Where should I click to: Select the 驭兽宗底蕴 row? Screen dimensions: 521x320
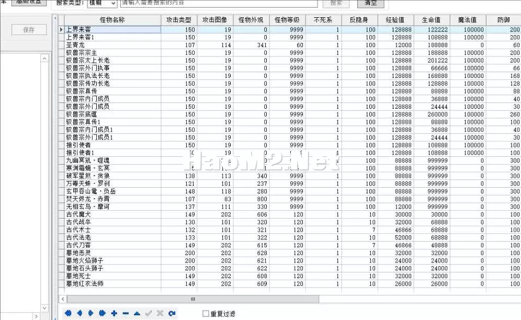(290, 115)
